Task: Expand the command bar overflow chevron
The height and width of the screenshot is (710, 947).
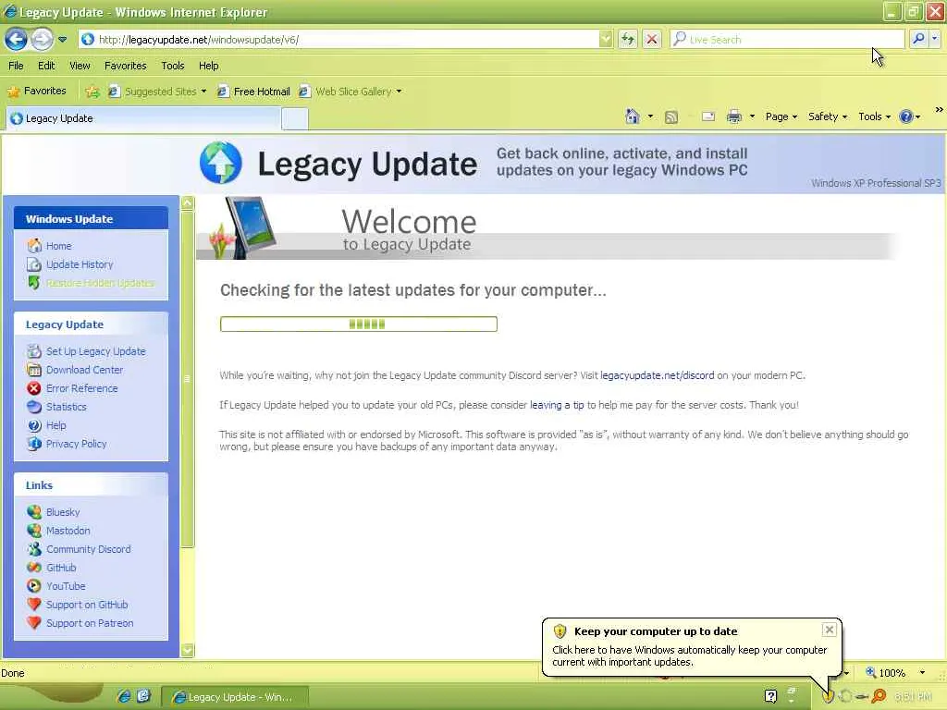Action: tap(939, 109)
